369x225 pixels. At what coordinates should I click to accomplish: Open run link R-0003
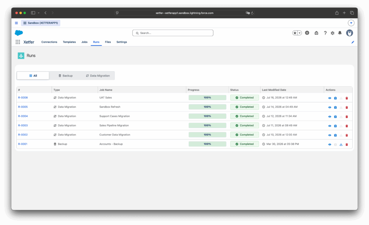click(23, 125)
